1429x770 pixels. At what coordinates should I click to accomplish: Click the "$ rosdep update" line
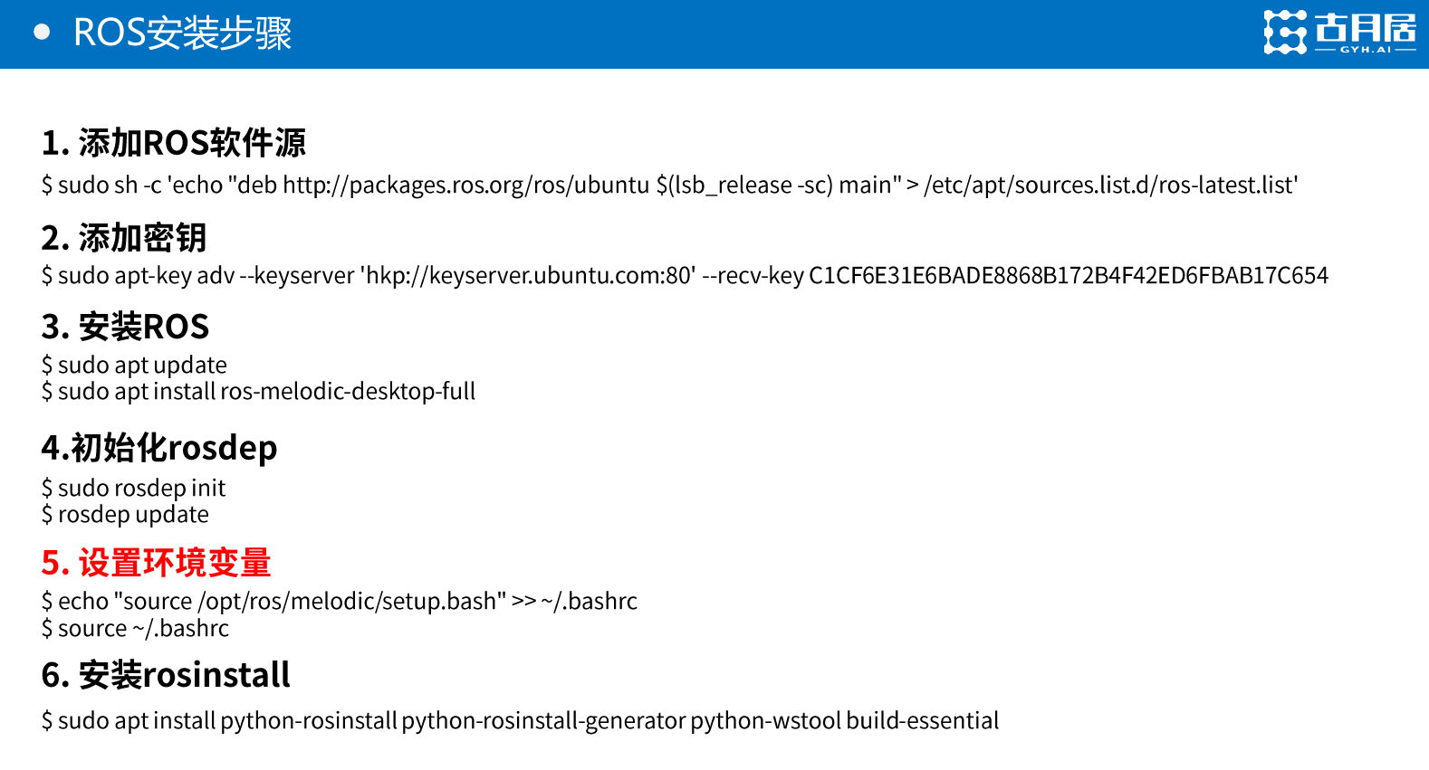click(125, 515)
